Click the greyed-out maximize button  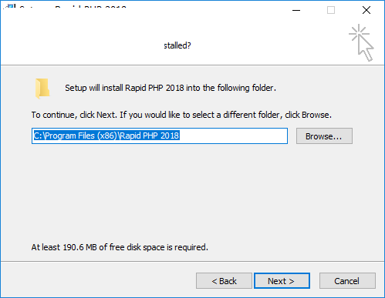331,10
